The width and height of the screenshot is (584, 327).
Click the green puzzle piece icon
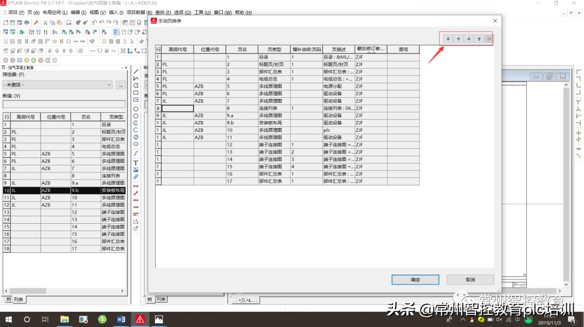click(22, 32)
